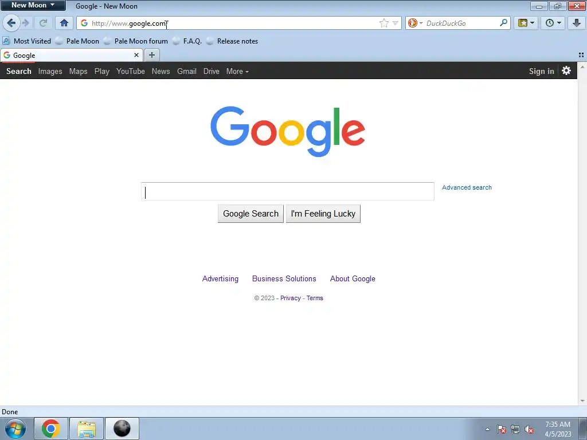Open the Pale Moon forum bookmark
587x440 pixels.
pyautogui.click(x=136, y=41)
